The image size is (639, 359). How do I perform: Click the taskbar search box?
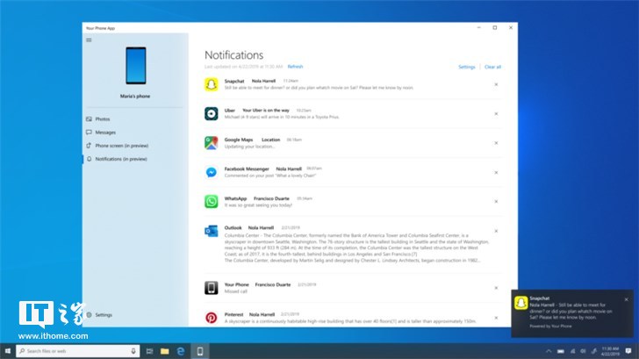(x=78, y=351)
